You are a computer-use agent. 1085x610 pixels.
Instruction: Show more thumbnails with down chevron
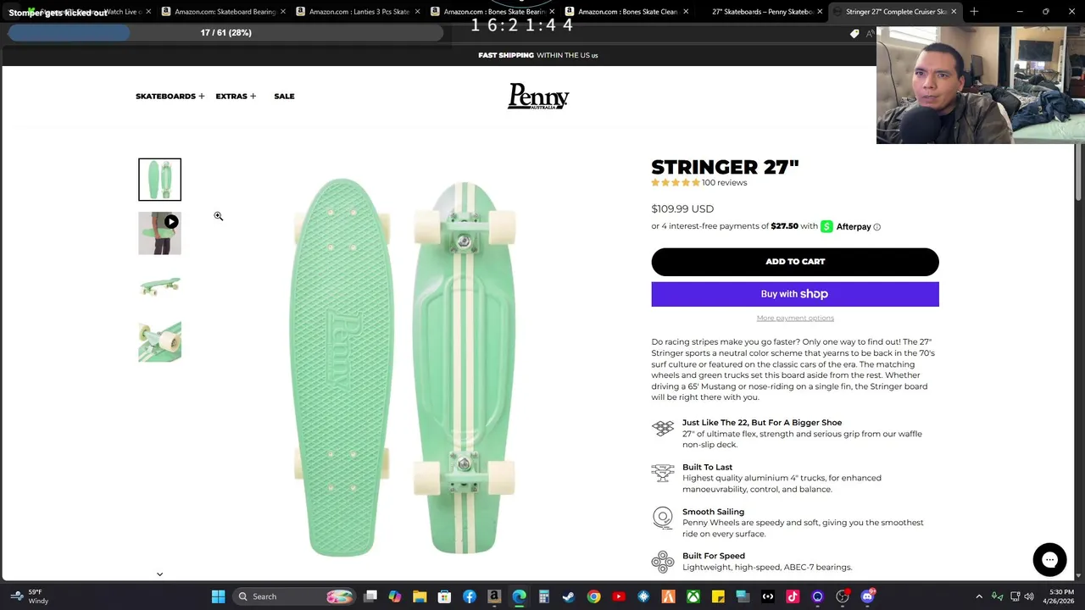point(159,574)
